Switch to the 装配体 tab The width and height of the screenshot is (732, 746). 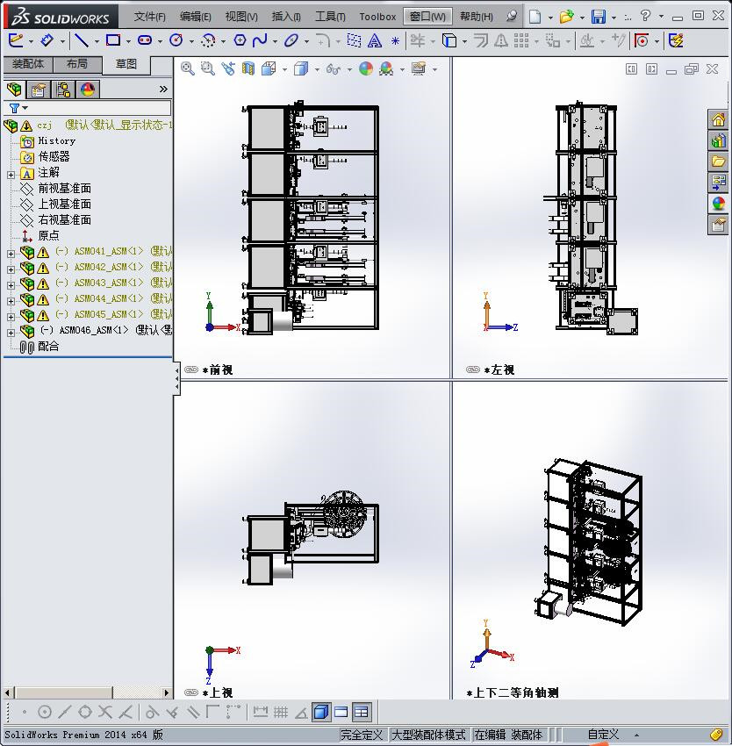pyautogui.click(x=28, y=64)
